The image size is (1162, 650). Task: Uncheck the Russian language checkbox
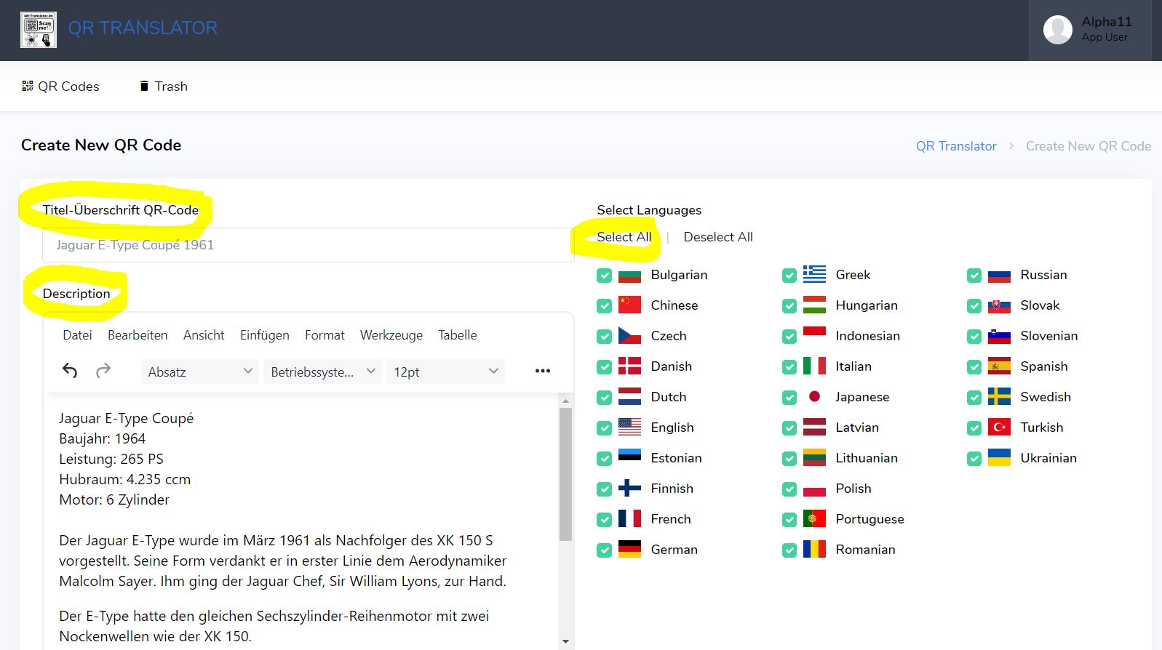974,276
